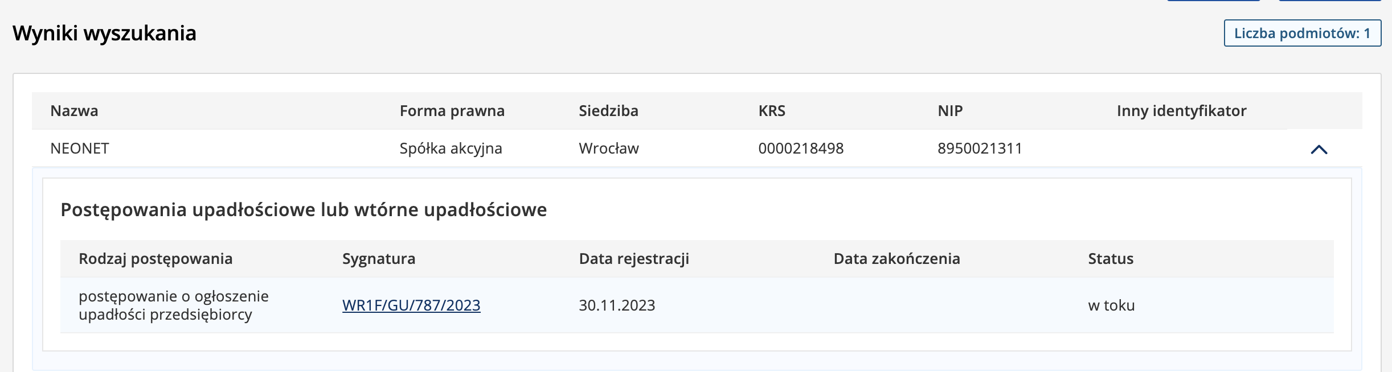
Task: Select the NEONET company name cell
Action: coord(80,148)
